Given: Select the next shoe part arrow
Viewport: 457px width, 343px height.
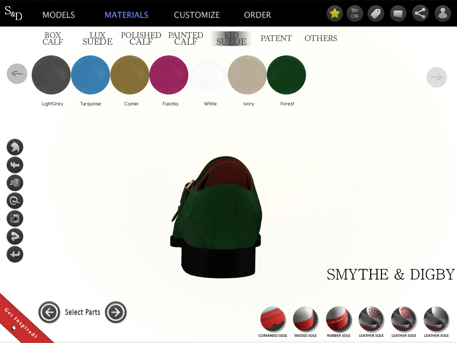Looking at the screenshot, I should [x=116, y=312].
